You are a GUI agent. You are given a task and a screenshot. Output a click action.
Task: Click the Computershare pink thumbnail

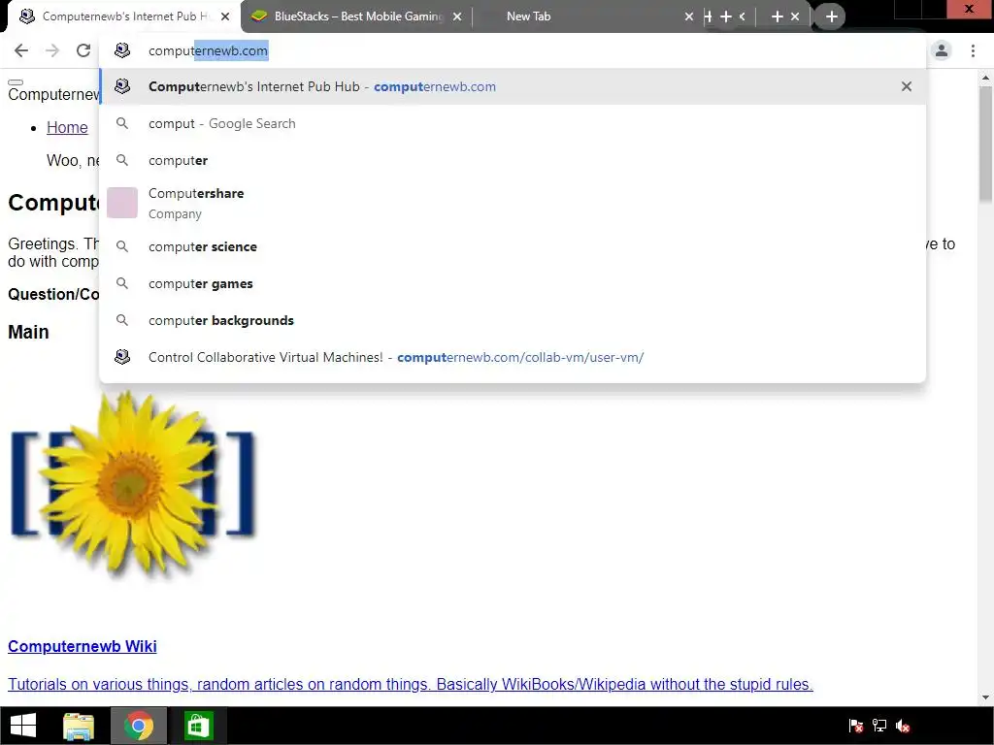121,203
